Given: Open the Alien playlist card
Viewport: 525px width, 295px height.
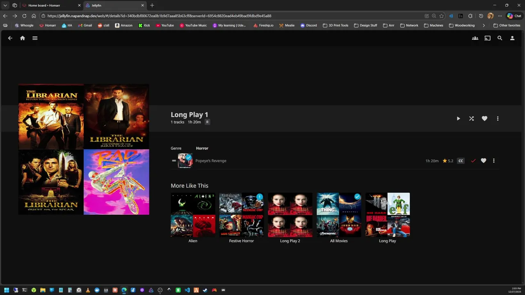Looking at the screenshot, I should 193,215.
